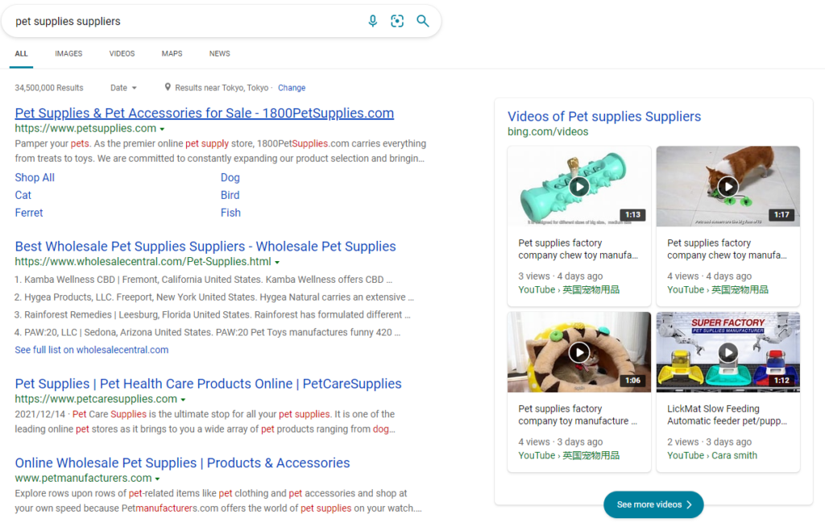Select the All results tab

(x=21, y=54)
